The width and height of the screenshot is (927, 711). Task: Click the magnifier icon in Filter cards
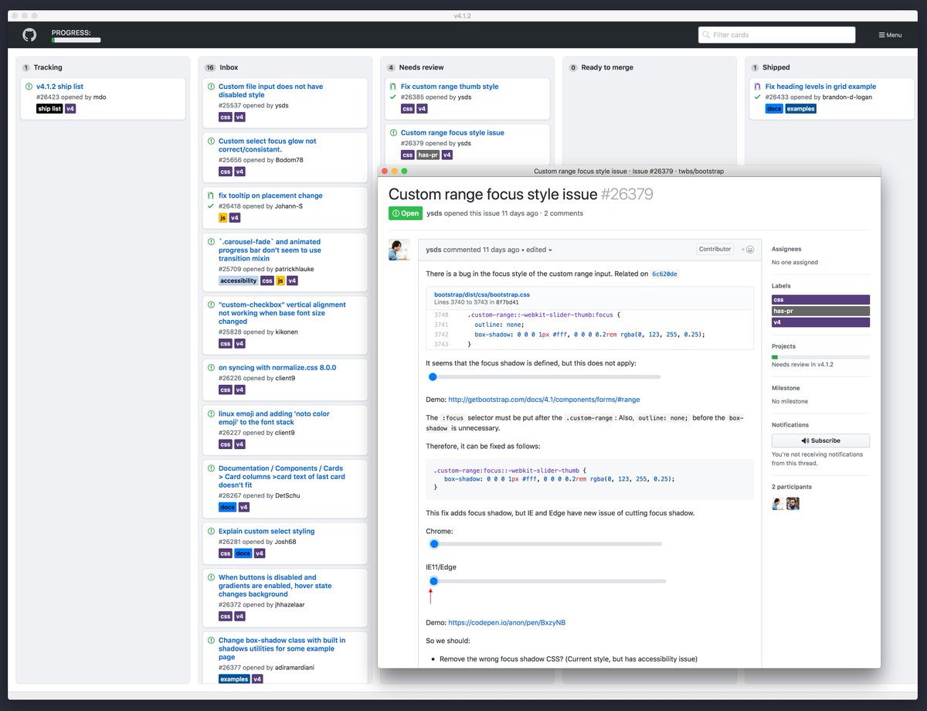(706, 35)
